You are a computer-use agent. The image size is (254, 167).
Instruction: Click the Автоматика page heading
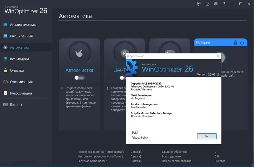click(75, 16)
